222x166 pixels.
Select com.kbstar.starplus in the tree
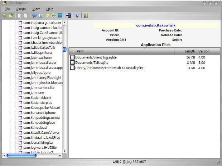click(x=38, y=103)
